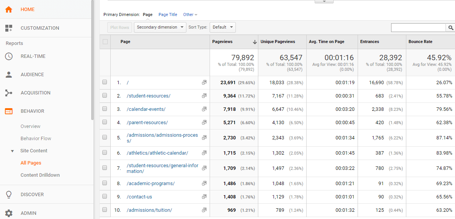Open /student-resources/general-information/ external link icon
The width and height of the screenshot is (455, 219).
coord(204,168)
